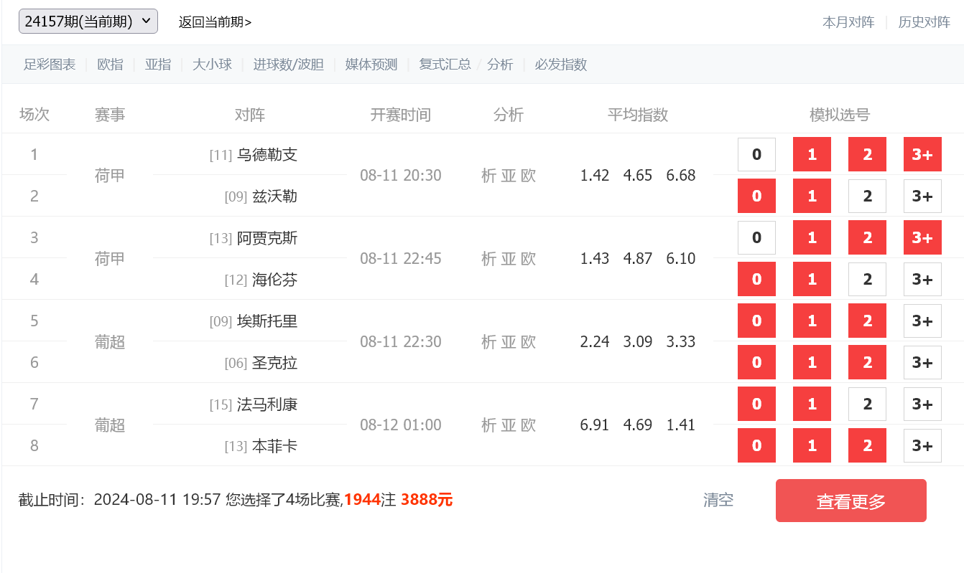Toggle 3+ goals for 埃斯托里
The width and height of the screenshot is (964, 573).
[922, 321]
